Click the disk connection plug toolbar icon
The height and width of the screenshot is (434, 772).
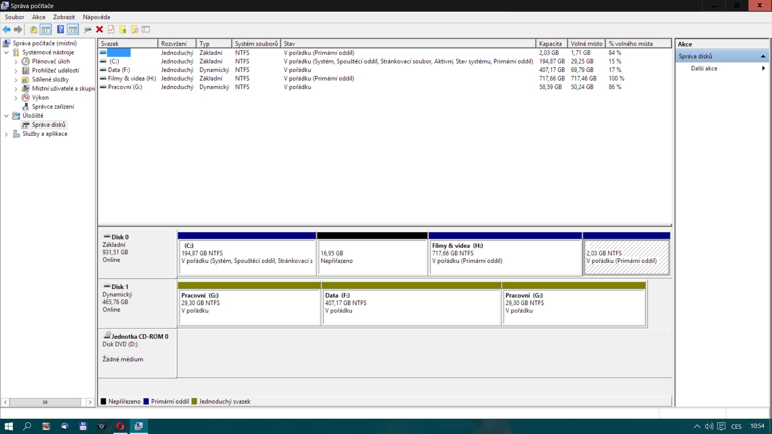click(x=87, y=29)
